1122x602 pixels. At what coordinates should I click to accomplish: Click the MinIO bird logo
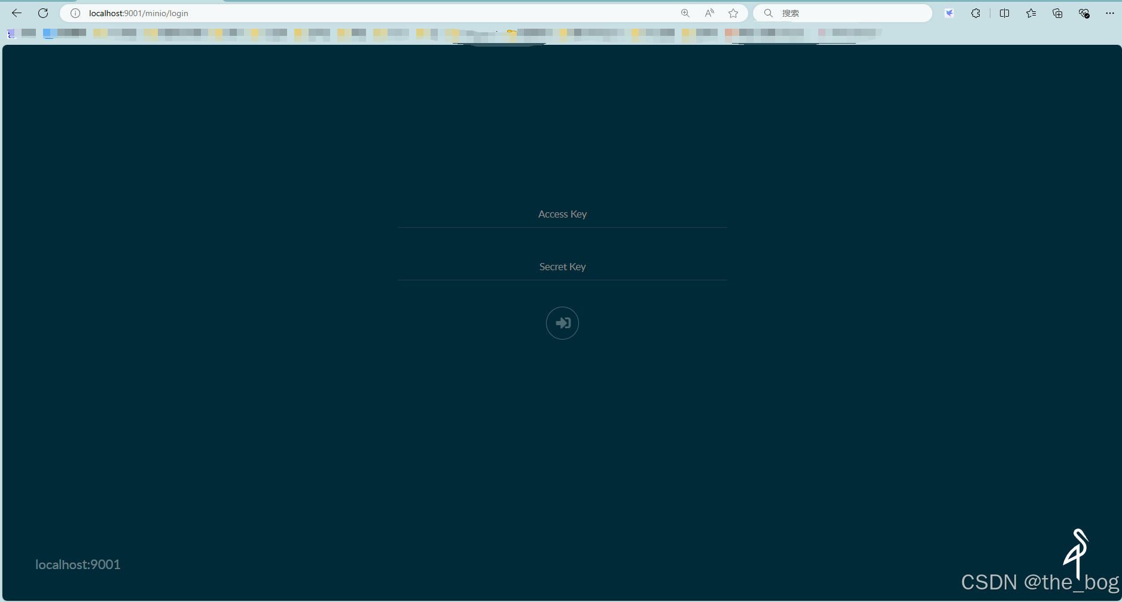[1076, 553]
